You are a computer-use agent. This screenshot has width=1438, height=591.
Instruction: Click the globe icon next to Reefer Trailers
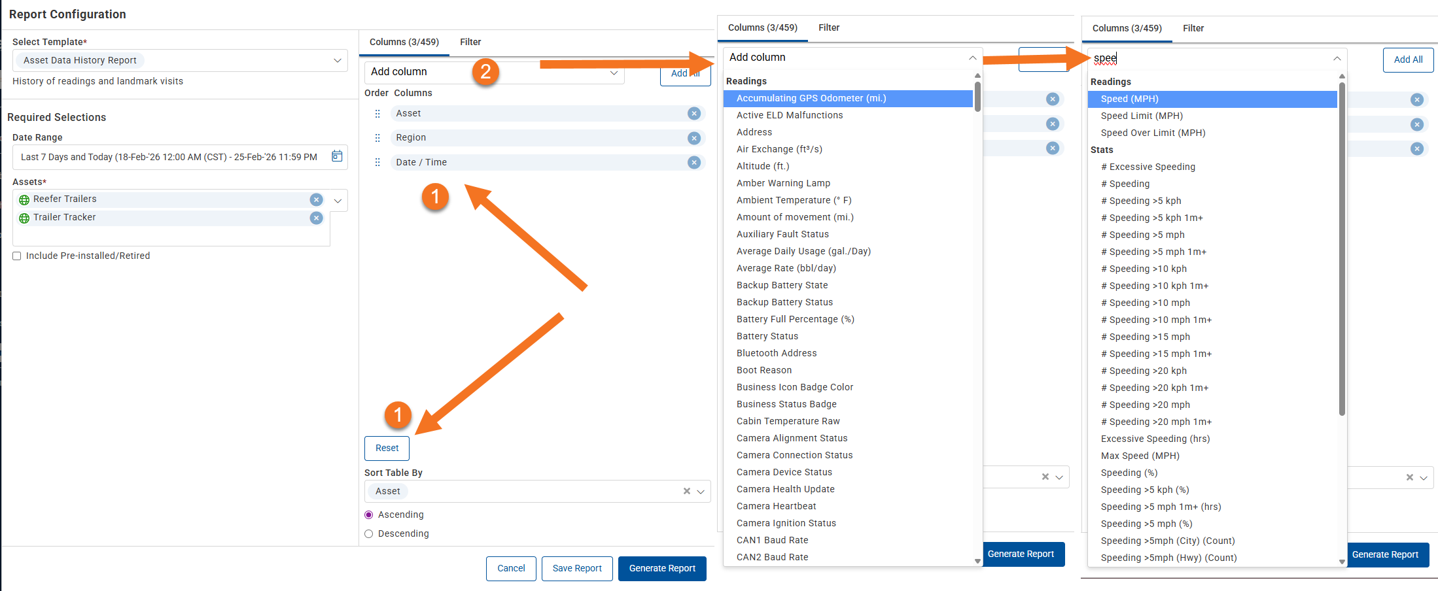pyautogui.click(x=24, y=199)
